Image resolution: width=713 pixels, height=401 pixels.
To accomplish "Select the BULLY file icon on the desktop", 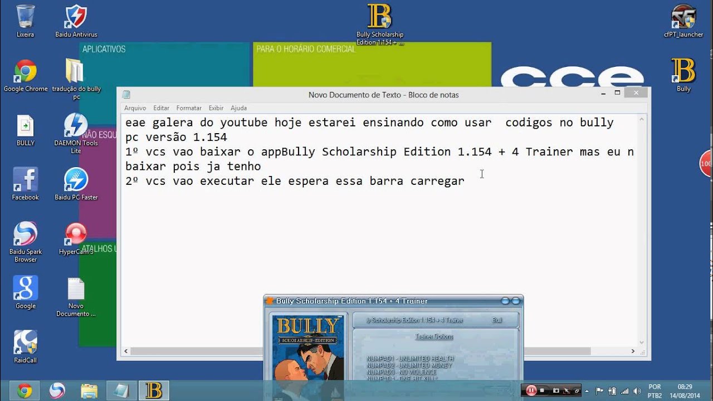I will (x=26, y=131).
